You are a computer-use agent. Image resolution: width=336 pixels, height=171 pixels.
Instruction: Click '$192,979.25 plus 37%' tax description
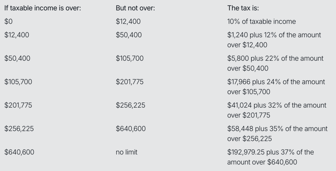270,157
